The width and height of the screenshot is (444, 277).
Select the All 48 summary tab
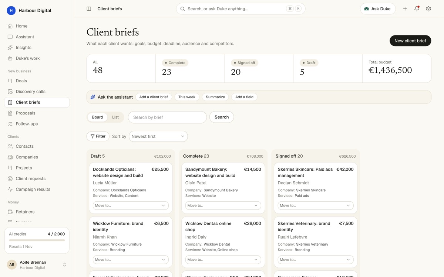(121, 68)
